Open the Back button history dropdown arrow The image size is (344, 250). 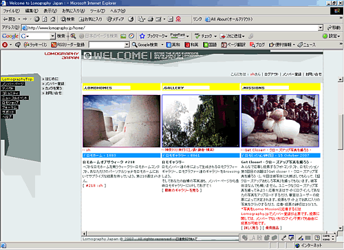19,19
